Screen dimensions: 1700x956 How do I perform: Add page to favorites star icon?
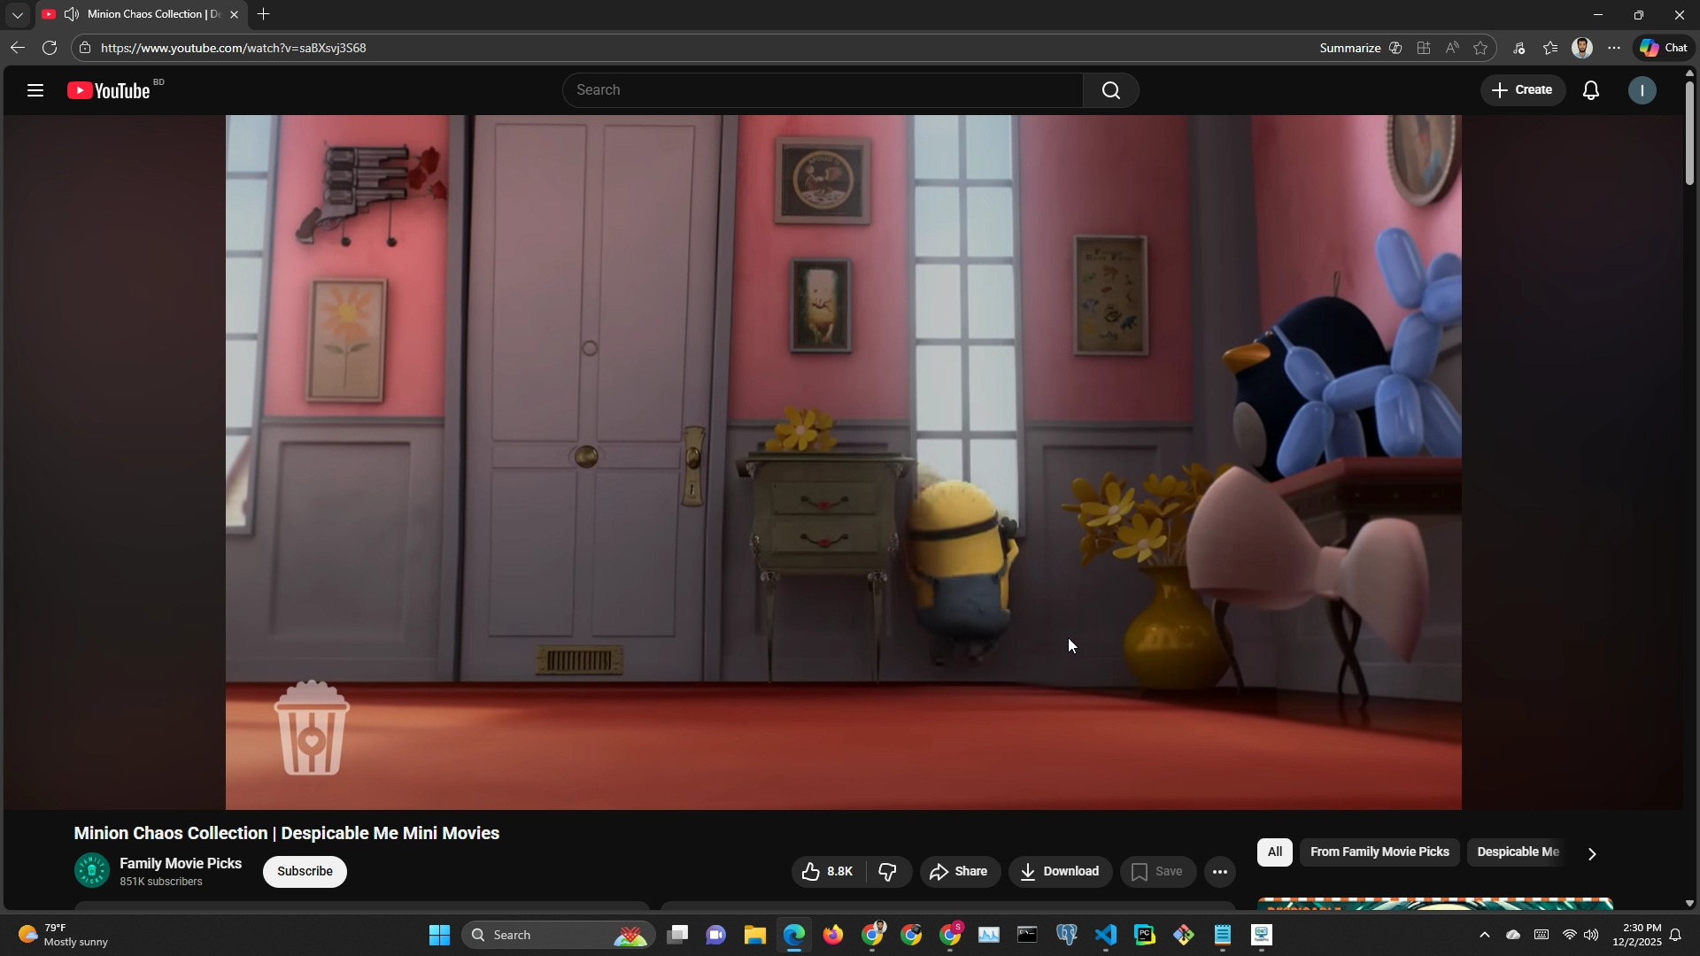[x=1480, y=48]
